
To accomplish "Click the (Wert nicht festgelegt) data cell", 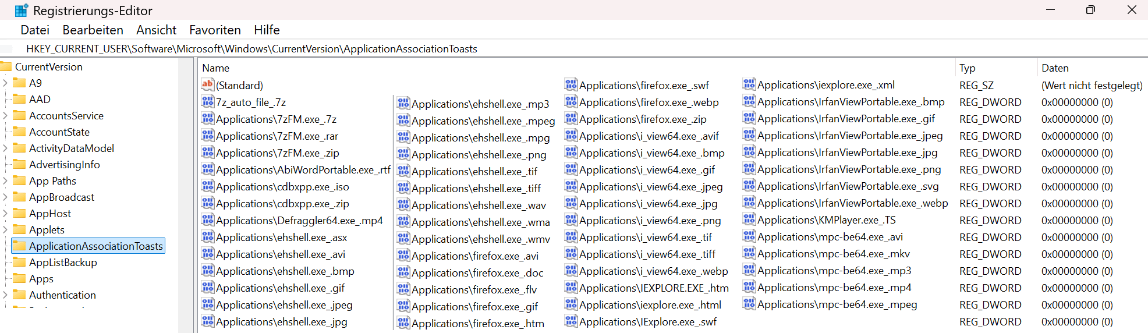I will coord(1092,85).
